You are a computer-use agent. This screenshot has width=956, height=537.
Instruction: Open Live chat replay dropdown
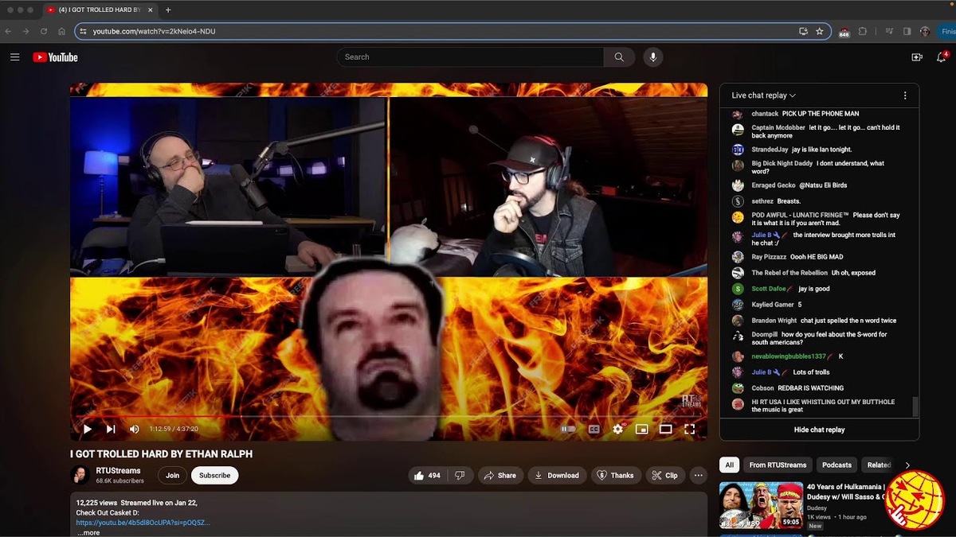[x=764, y=95]
